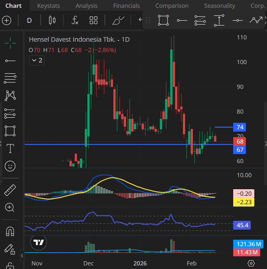Image resolution: width=267 pixels, height=269 pixels.
Task: Click the blue 67 price level label
Action: 240,150
